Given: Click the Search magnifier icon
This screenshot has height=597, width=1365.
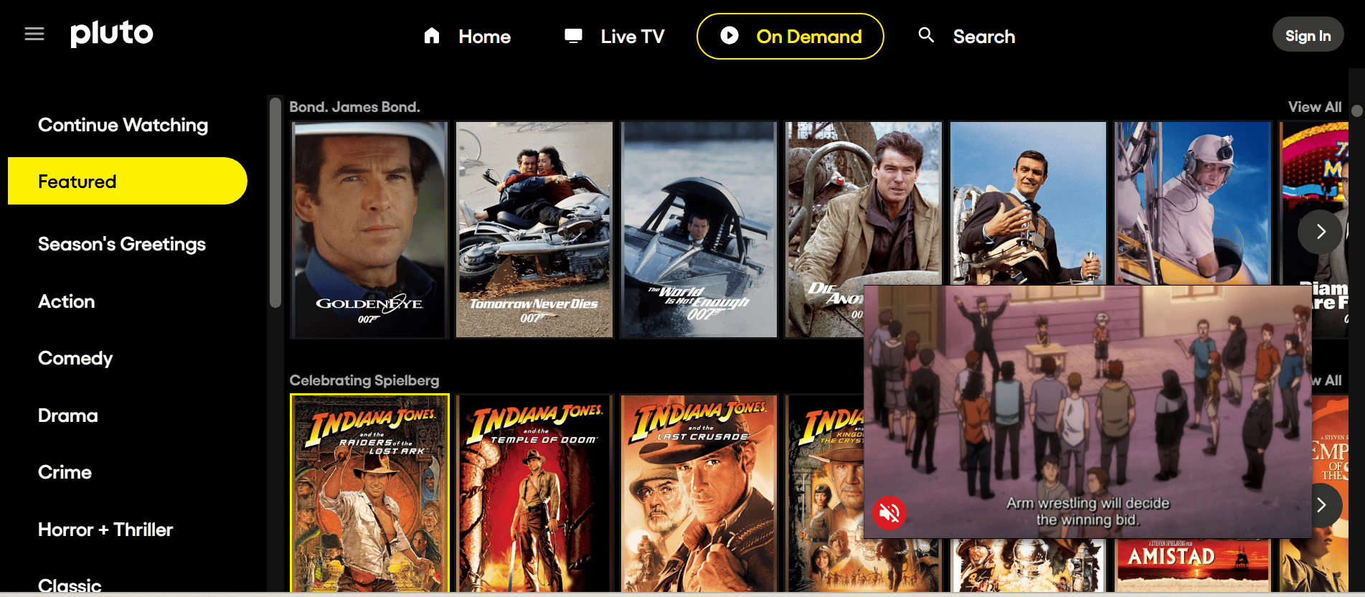Looking at the screenshot, I should point(926,35).
